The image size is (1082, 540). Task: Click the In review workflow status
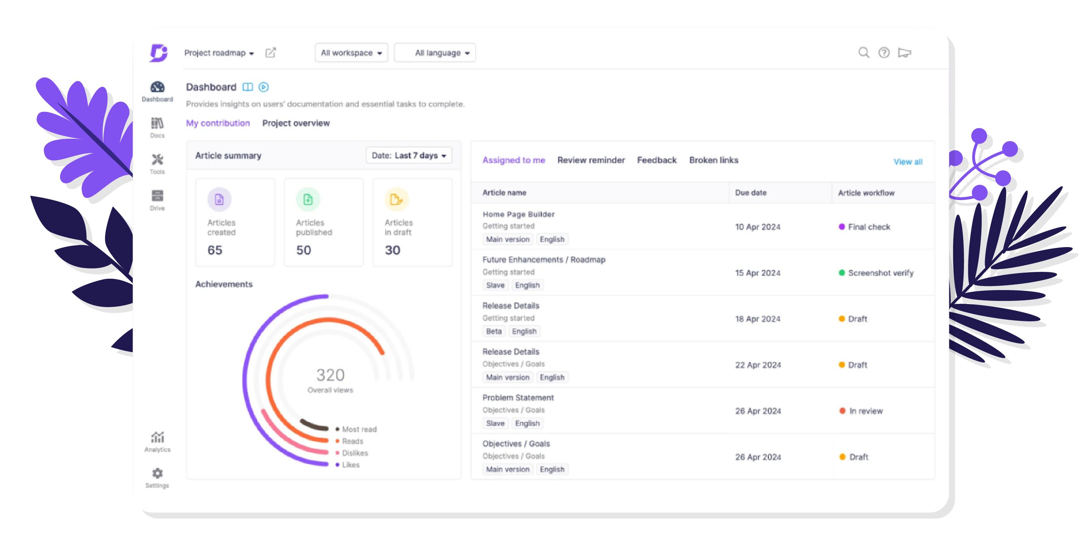coord(860,411)
